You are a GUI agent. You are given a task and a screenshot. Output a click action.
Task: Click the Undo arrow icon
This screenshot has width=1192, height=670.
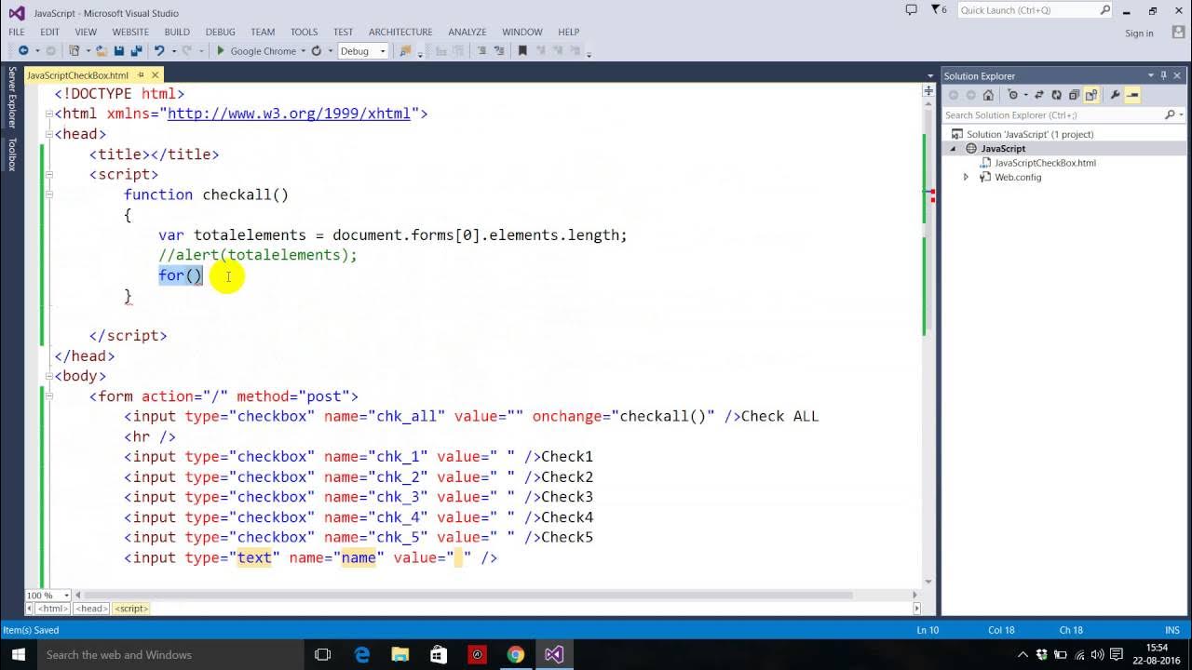[159, 51]
